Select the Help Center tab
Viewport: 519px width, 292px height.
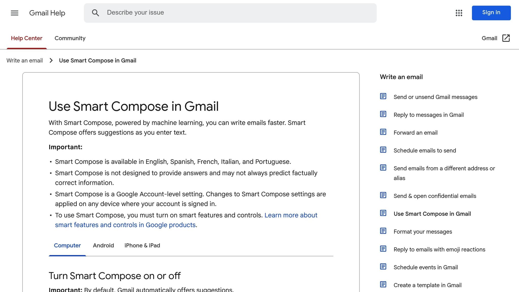tap(27, 38)
